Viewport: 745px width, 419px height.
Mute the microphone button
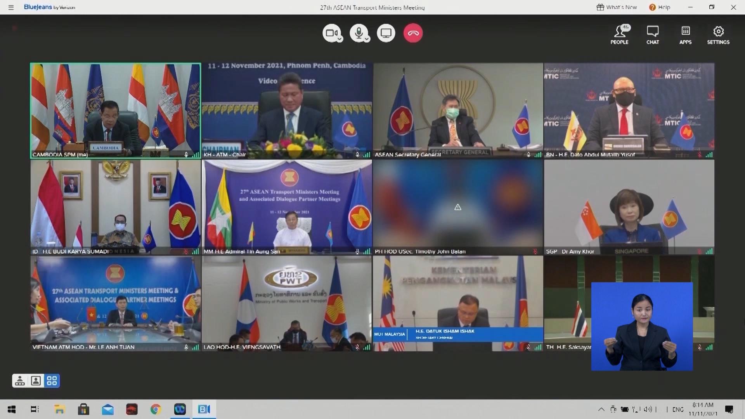coord(358,33)
